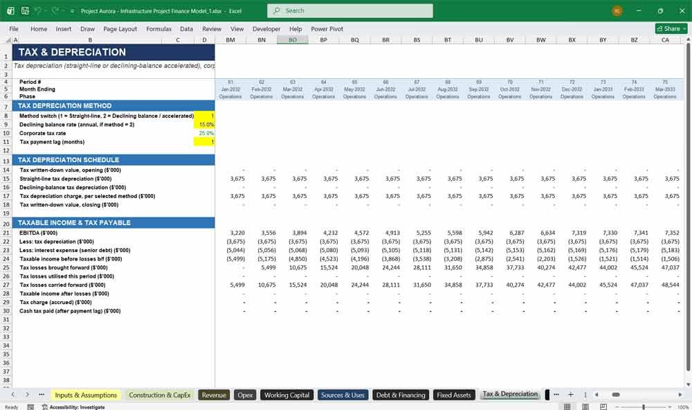Screen dimensions: 692x410
Task: Select column header CA
Action: click(x=665, y=39)
